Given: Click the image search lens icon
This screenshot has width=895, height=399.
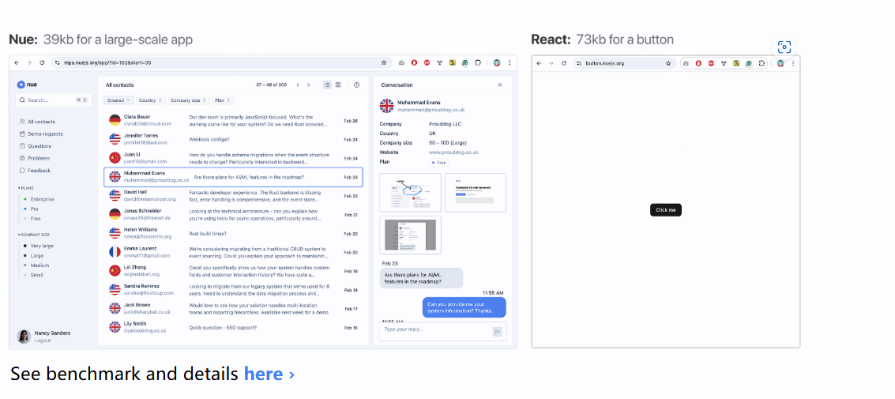Looking at the screenshot, I should click(x=784, y=47).
